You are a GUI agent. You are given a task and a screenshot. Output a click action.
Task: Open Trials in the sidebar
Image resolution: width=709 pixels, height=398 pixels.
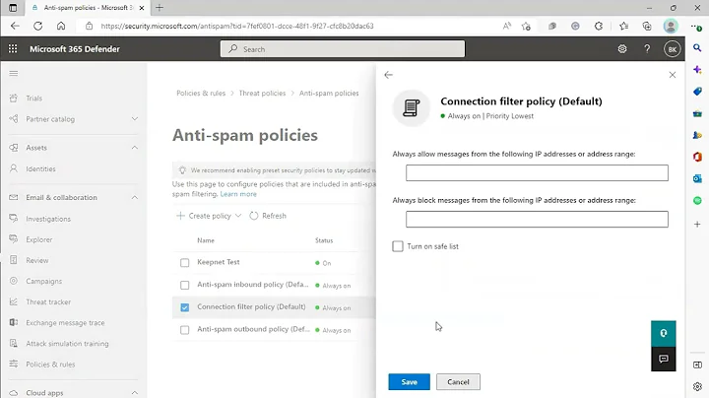tap(33, 99)
